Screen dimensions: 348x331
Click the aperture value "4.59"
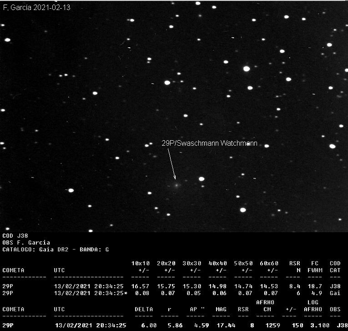tap(202, 326)
